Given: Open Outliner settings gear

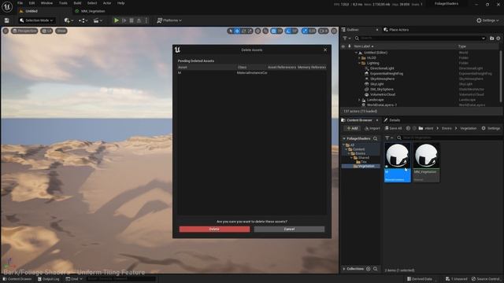Looking at the screenshot, I should pos(498,39).
